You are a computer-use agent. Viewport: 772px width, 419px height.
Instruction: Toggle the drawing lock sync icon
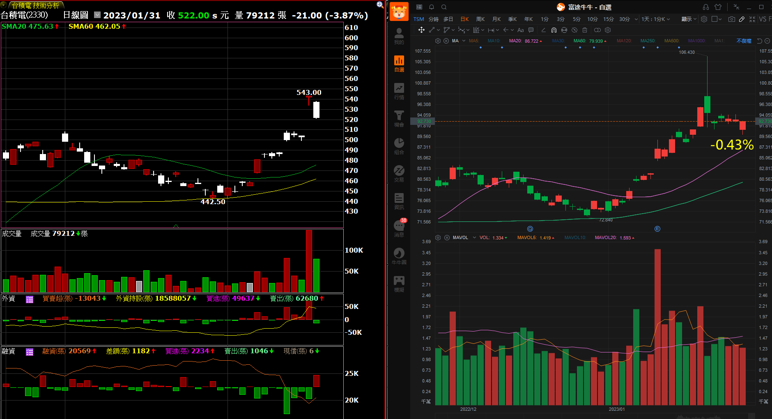[564, 30]
